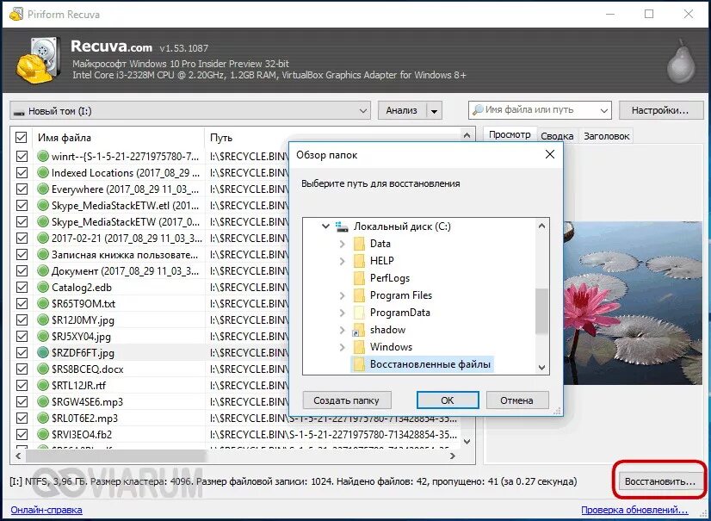Click the water lily preview image

[633, 303]
